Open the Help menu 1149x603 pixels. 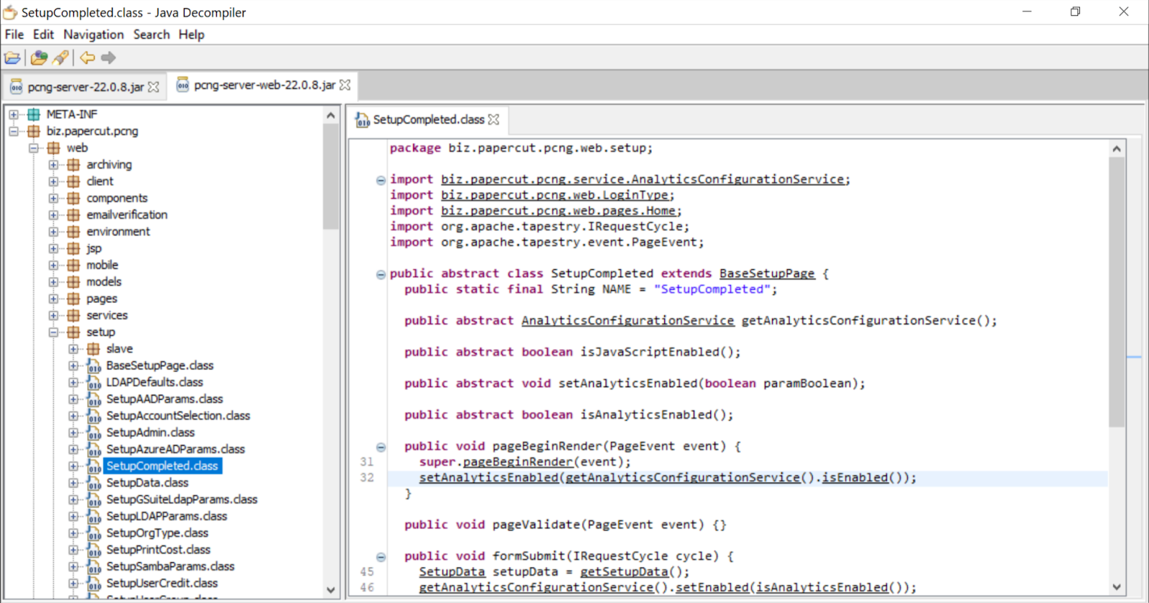point(192,34)
